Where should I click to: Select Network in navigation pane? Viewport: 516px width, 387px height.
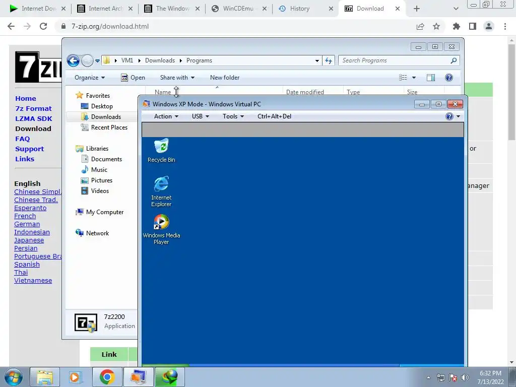[x=97, y=233]
